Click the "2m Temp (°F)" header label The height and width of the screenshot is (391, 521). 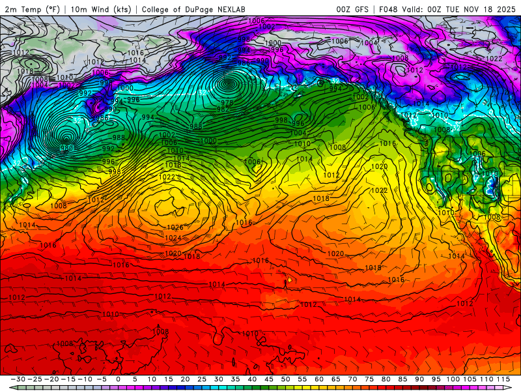point(32,9)
